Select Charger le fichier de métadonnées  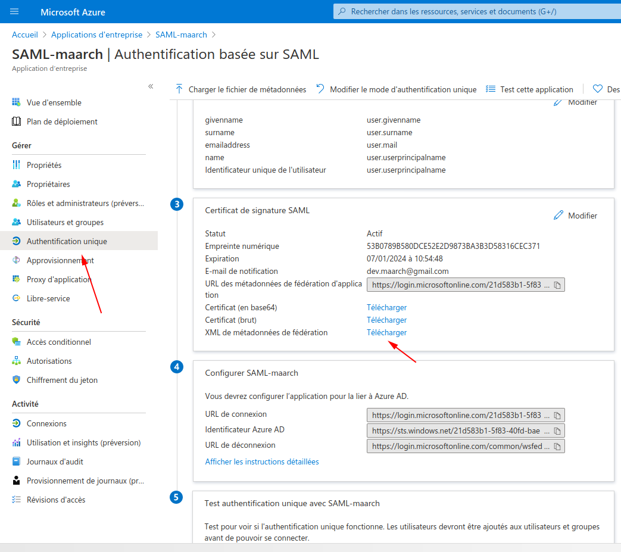pyautogui.click(x=241, y=89)
